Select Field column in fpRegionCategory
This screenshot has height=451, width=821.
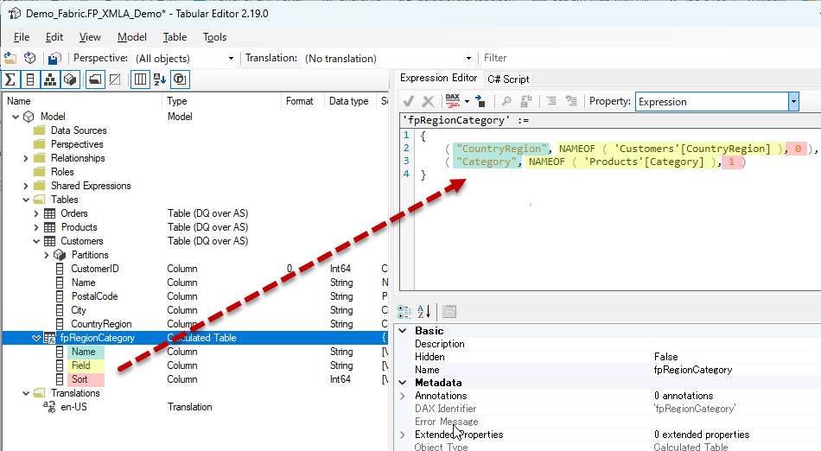(x=81, y=365)
